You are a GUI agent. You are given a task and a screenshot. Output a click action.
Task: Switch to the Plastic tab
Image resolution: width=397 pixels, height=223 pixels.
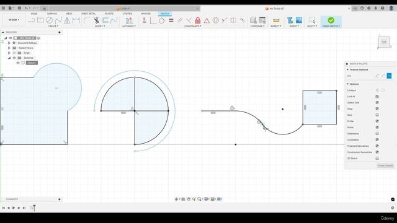[x=109, y=14]
